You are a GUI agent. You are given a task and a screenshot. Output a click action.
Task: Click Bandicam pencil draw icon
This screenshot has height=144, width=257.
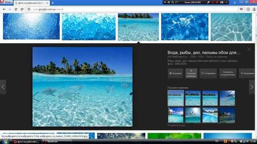pos(208,2)
